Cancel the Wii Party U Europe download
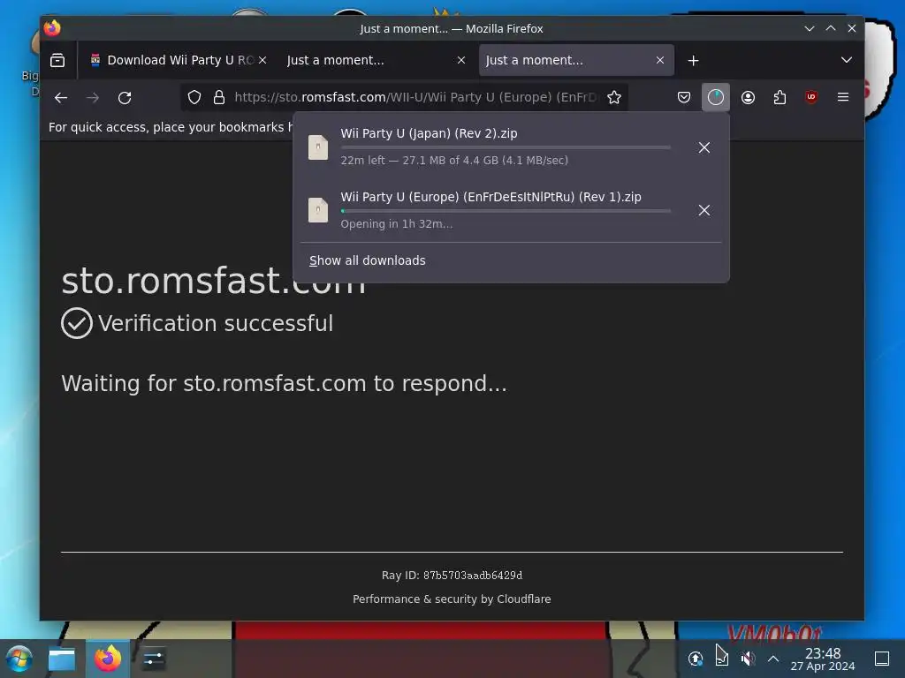905x678 pixels. click(x=704, y=210)
